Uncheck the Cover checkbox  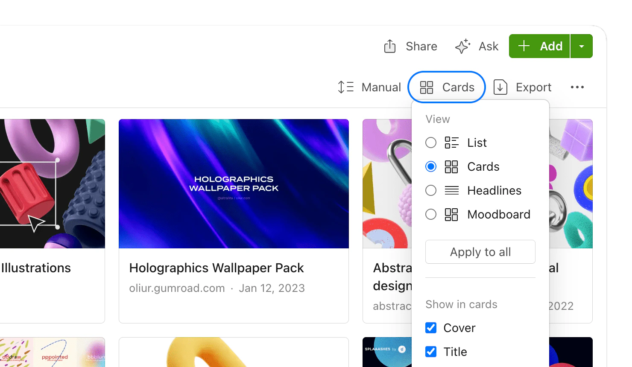click(431, 328)
